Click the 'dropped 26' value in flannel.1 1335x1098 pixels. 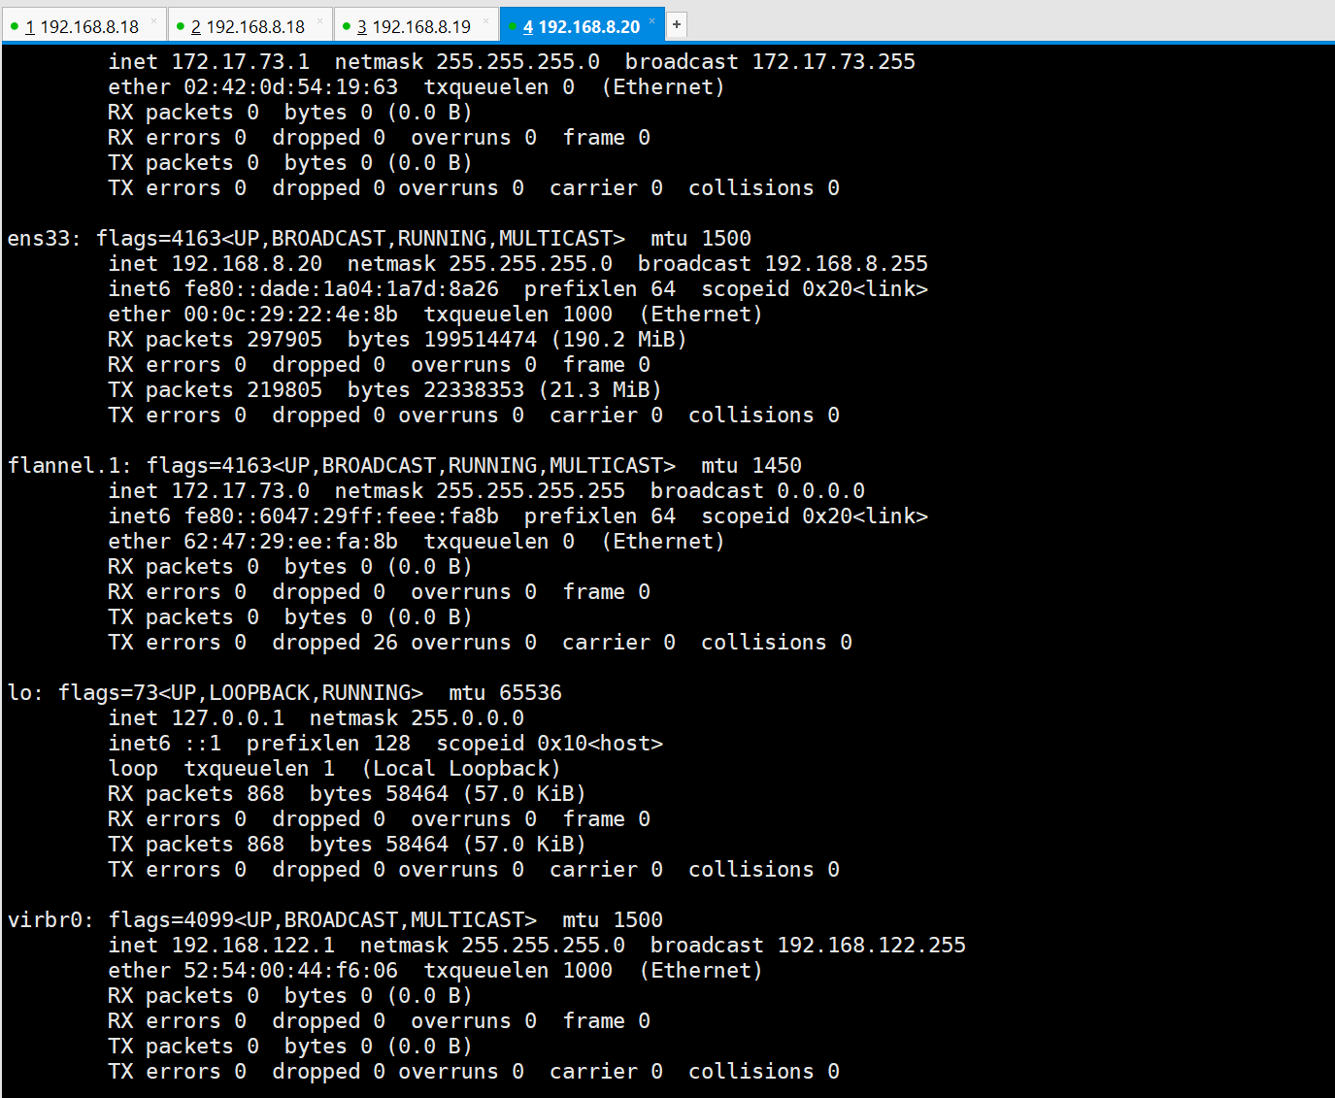(x=335, y=643)
